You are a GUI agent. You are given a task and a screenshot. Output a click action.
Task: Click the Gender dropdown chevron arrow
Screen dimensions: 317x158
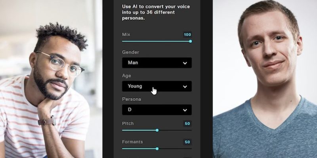(185, 63)
